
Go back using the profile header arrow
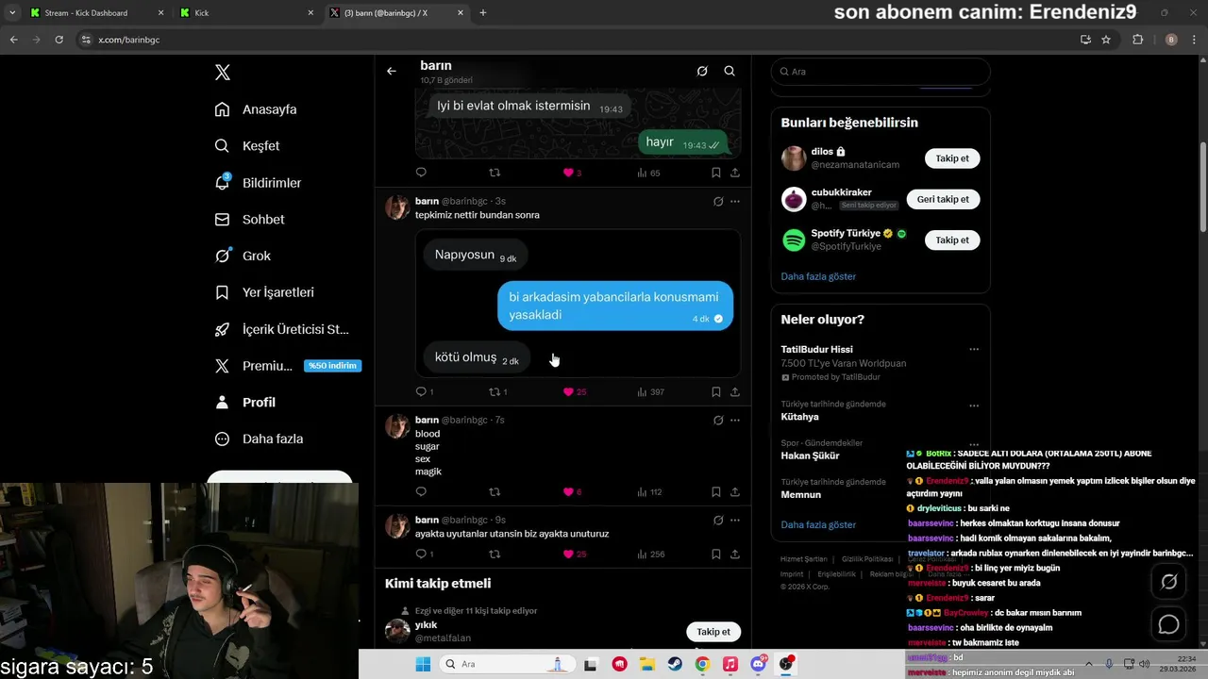click(x=392, y=71)
